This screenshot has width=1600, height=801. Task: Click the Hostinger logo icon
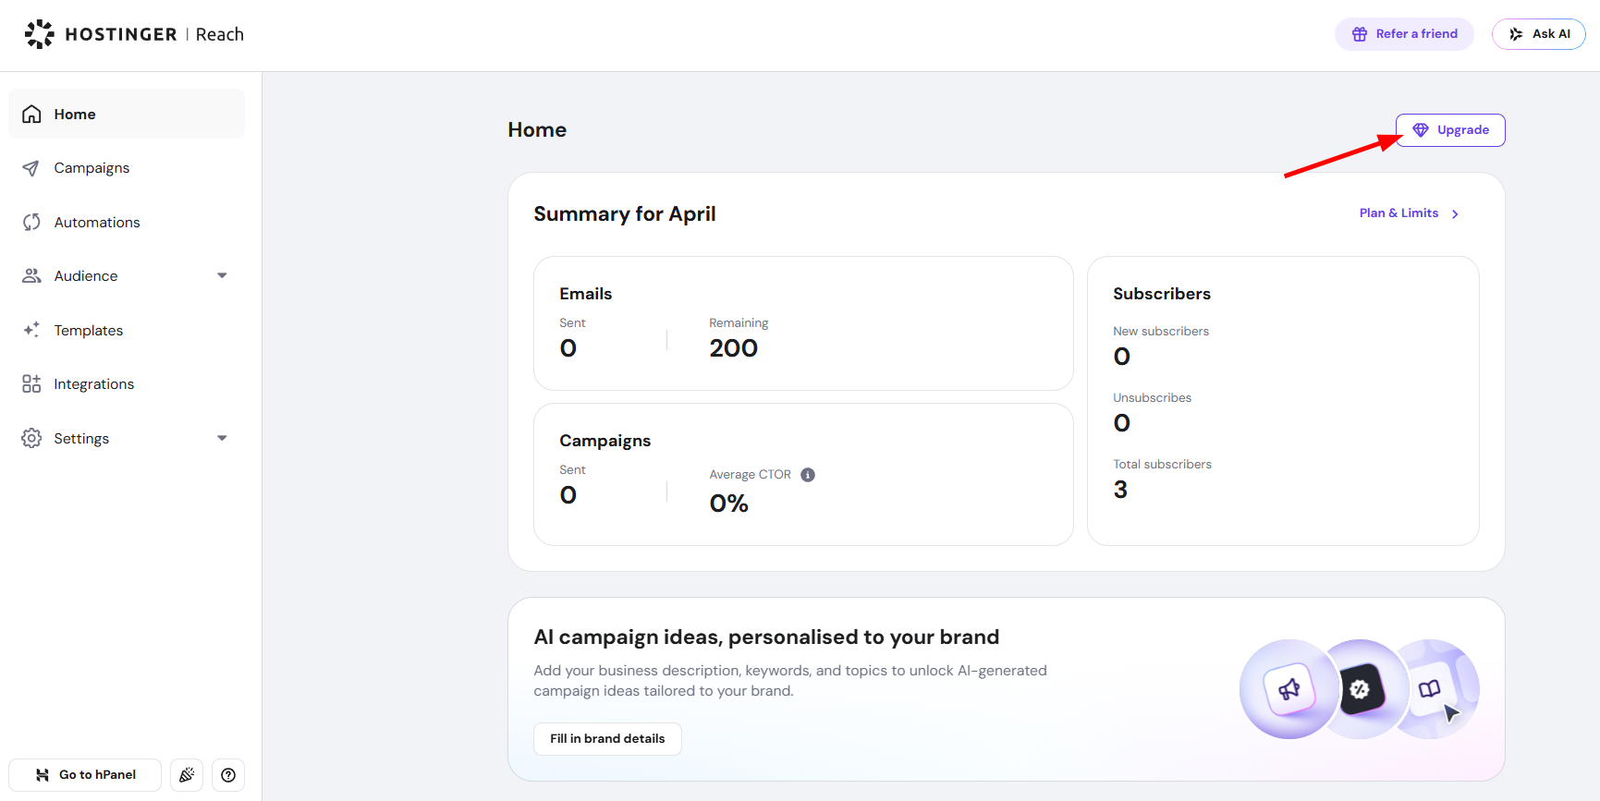coord(39,34)
